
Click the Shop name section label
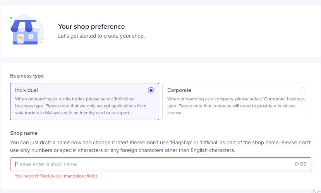[x=24, y=133]
